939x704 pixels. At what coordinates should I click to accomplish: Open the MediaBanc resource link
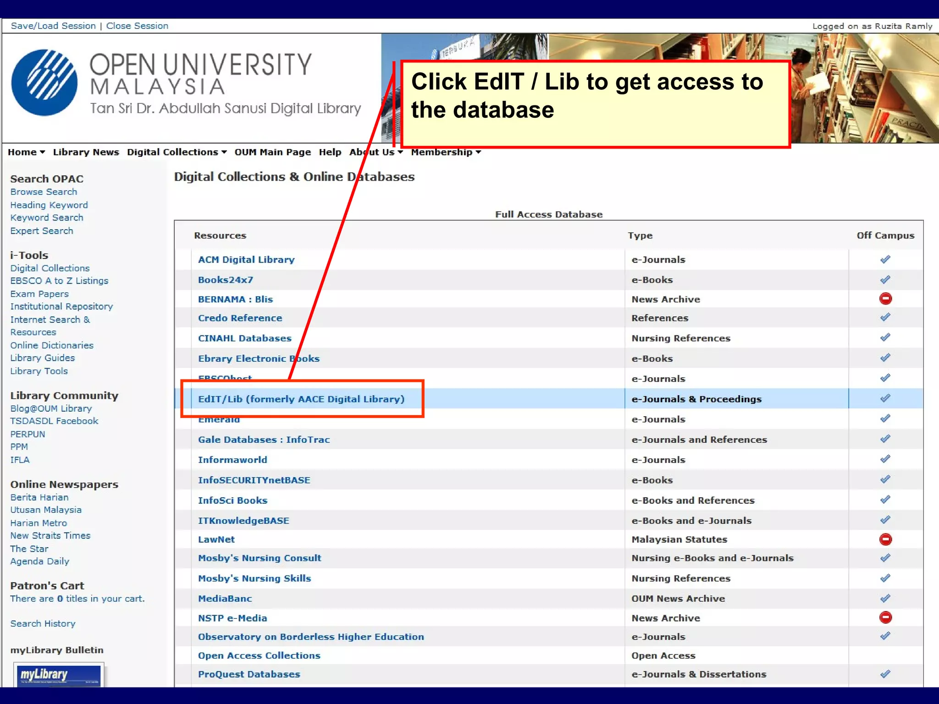click(225, 599)
